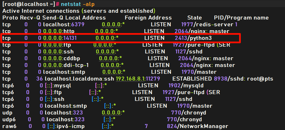Click the 'Active Internet connections' heading
Image resolution: width=285 pixels, height=130 pixels.
pos(41,11)
